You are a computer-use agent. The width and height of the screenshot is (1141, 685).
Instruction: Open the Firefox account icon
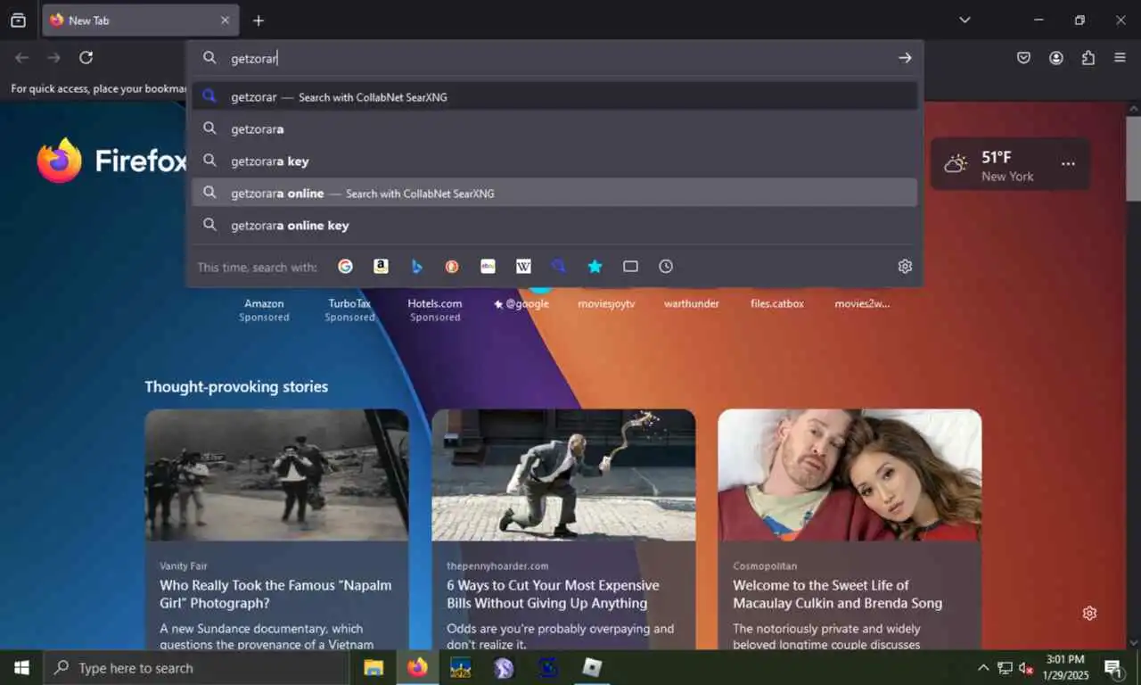pos(1056,58)
